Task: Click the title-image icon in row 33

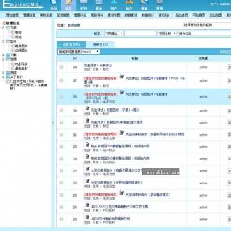Action: [87, 121]
